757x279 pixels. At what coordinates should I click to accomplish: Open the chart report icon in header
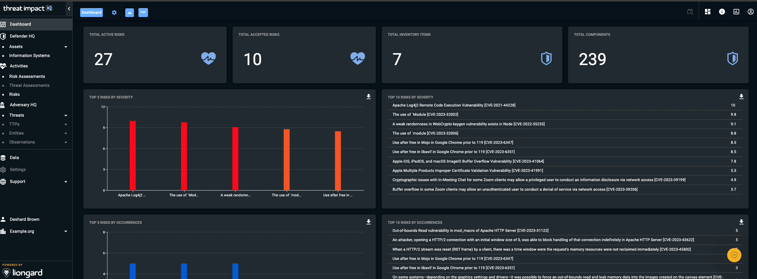tap(736, 12)
